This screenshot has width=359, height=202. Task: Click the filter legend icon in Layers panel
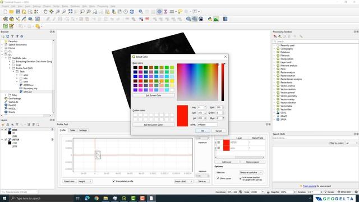click(x=17, y=125)
